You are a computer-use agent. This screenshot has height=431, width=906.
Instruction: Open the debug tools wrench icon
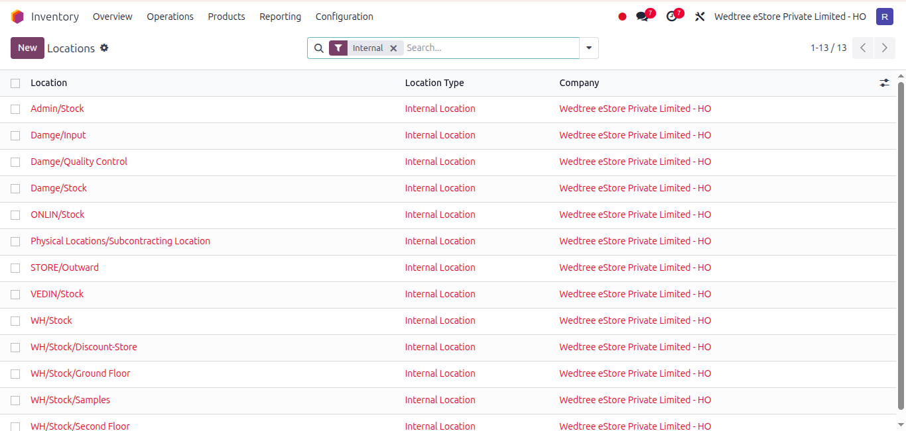tap(700, 17)
